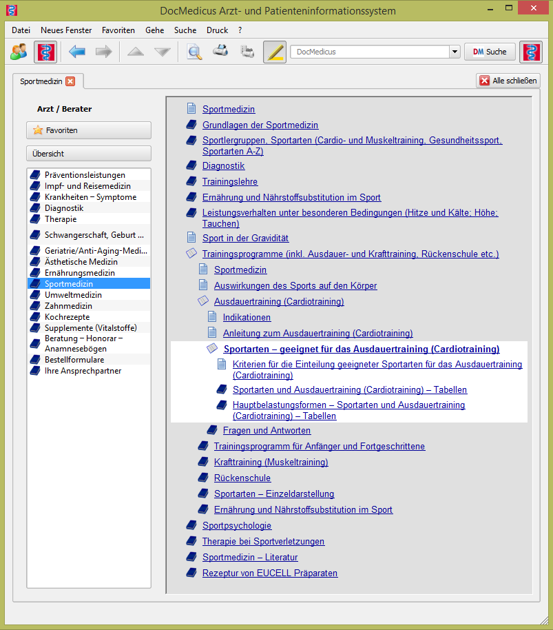The image size is (553, 630).
Task: Close the Sportmedizin tab with red X
Action: [x=70, y=81]
